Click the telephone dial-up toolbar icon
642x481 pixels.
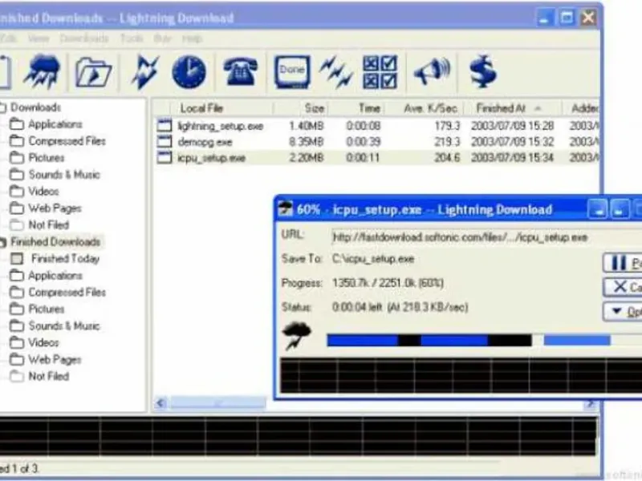tap(240, 71)
